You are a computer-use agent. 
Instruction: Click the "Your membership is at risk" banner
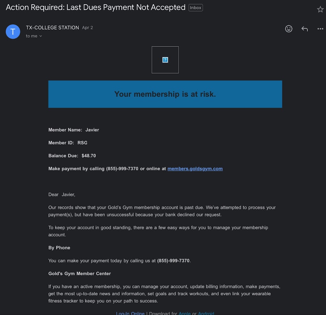(165, 94)
